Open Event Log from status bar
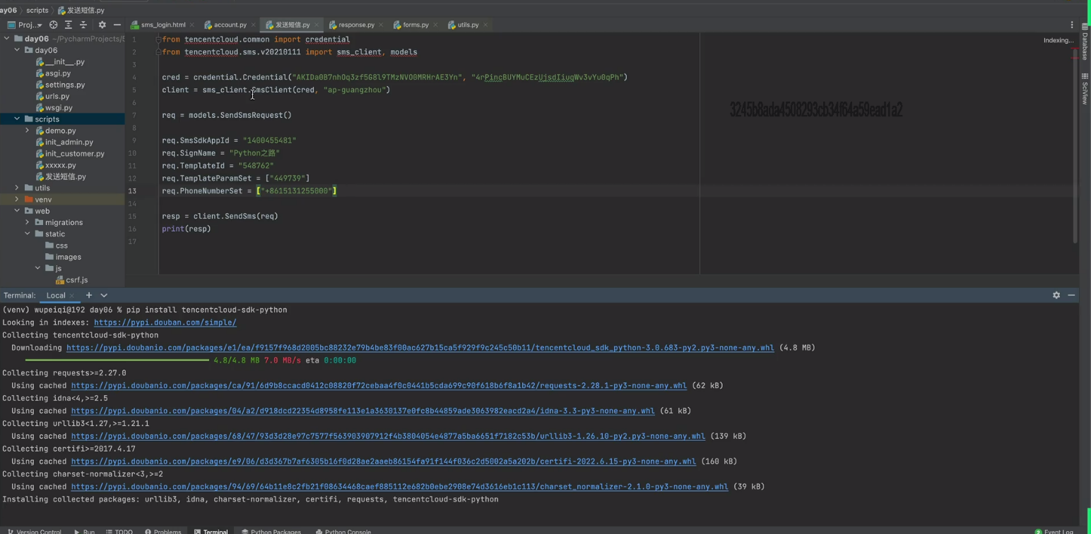 (1054, 531)
